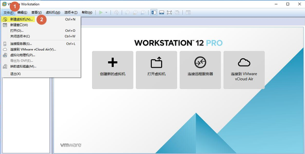This screenshot has width=305, height=154.
Task: Toggle the thumbnail bar view icon
Action: (161, 13)
